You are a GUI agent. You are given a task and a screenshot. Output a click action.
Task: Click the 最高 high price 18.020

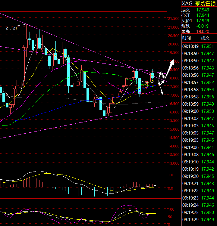pyautogui.click(x=203, y=31)
